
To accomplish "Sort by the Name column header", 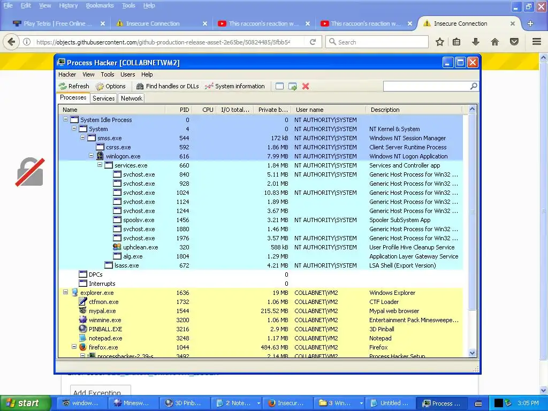I will click(x=112, y=110).
